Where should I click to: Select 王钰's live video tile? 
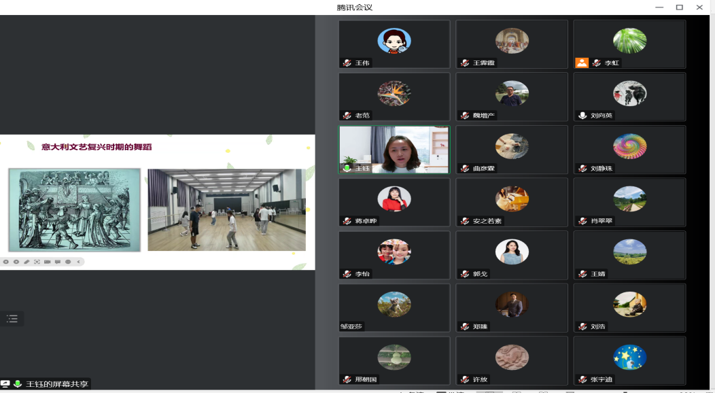click(x=394, y=150)
